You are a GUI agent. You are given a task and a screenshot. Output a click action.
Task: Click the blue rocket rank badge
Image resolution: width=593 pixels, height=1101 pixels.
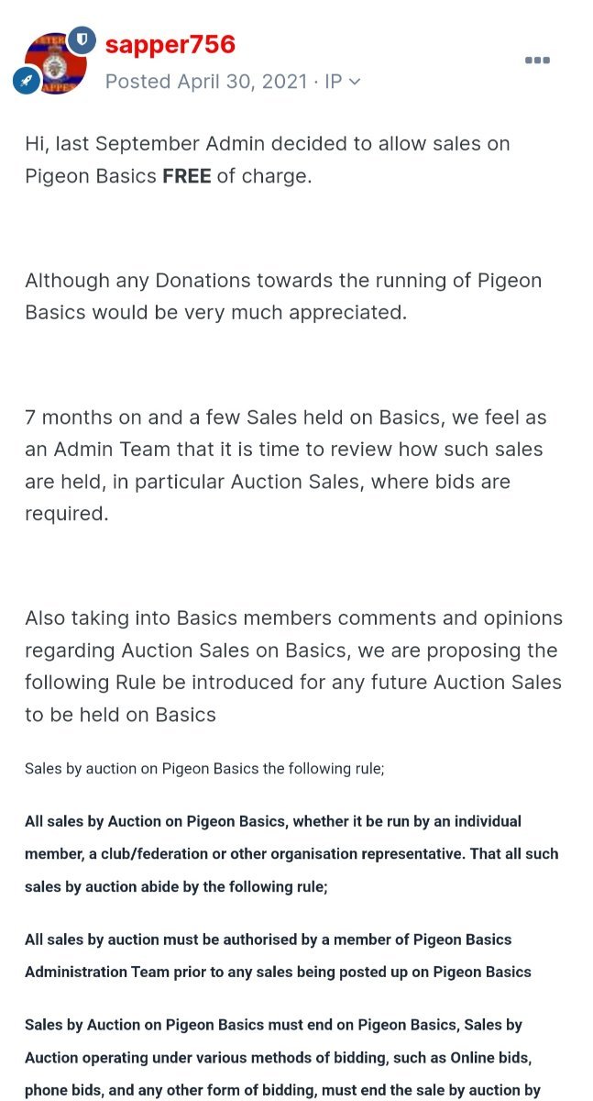[25, 81]
